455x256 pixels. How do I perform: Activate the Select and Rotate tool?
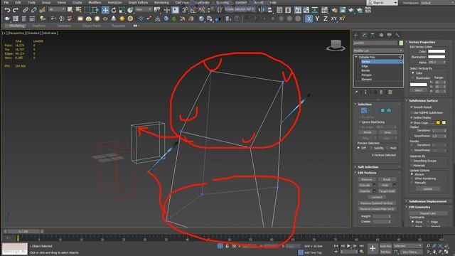114,10
